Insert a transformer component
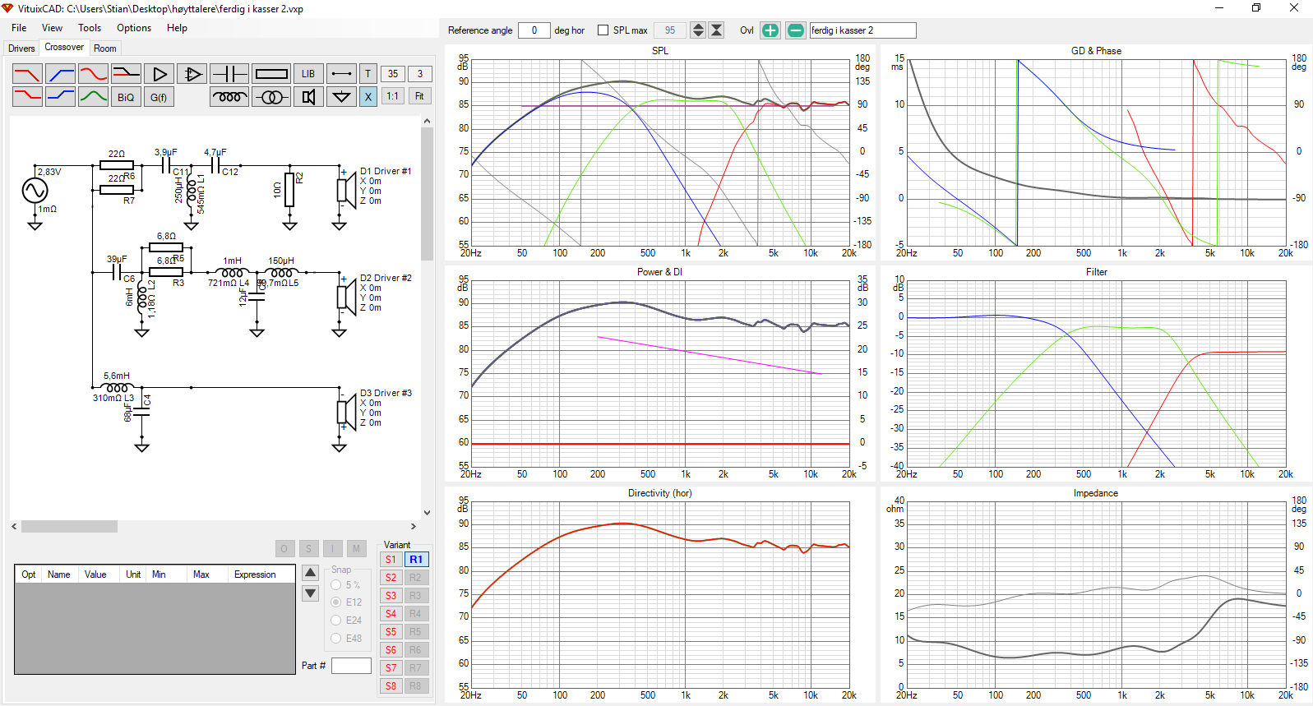The width and height of the screenshot is (1313, 706). [271, 97]
